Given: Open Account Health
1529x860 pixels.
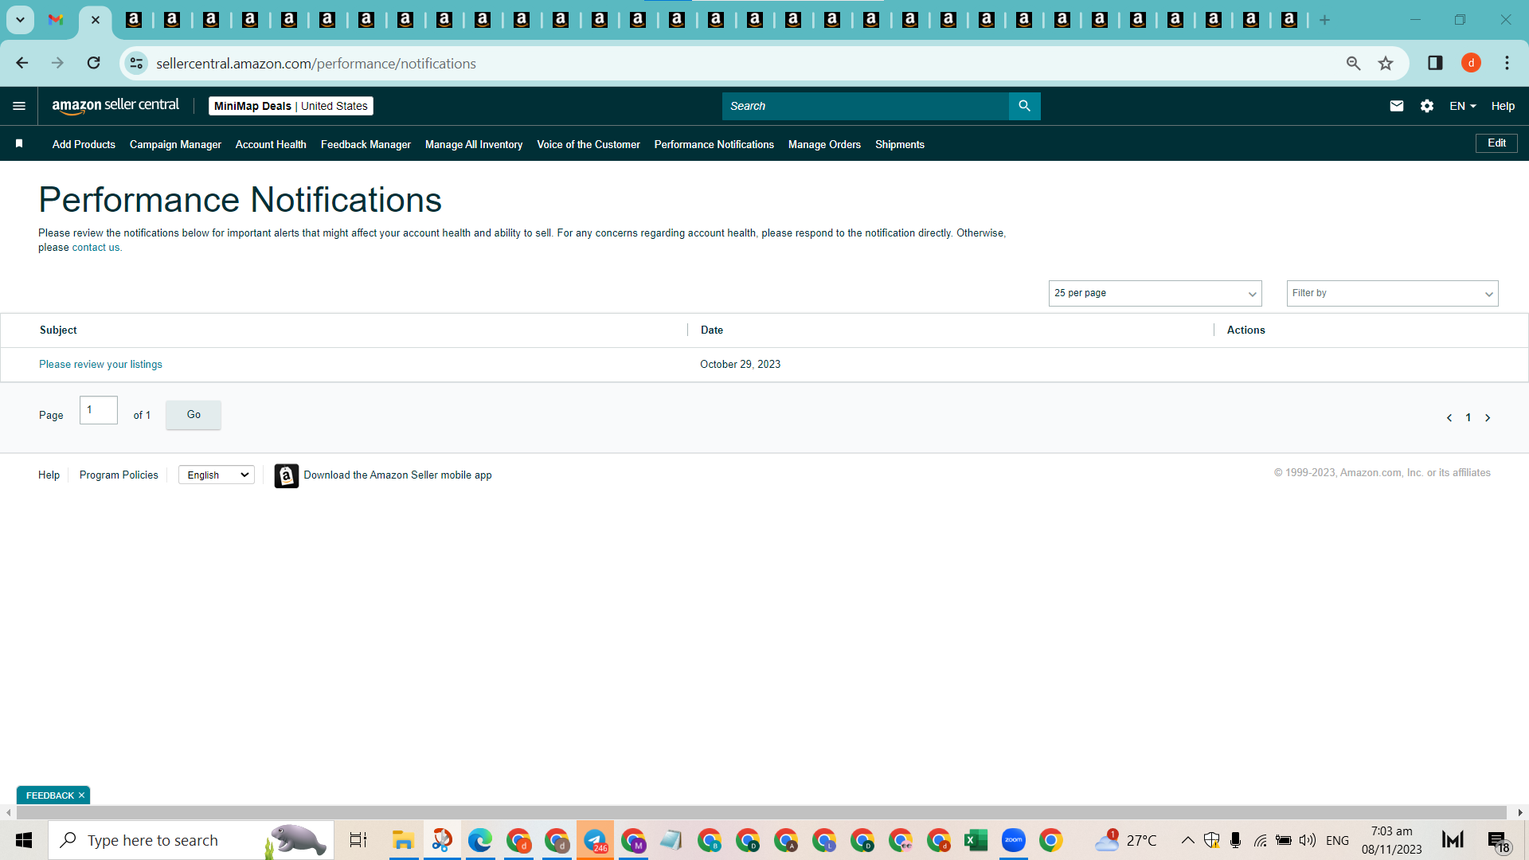Looking at the screenshot, I should coord(271,144).
